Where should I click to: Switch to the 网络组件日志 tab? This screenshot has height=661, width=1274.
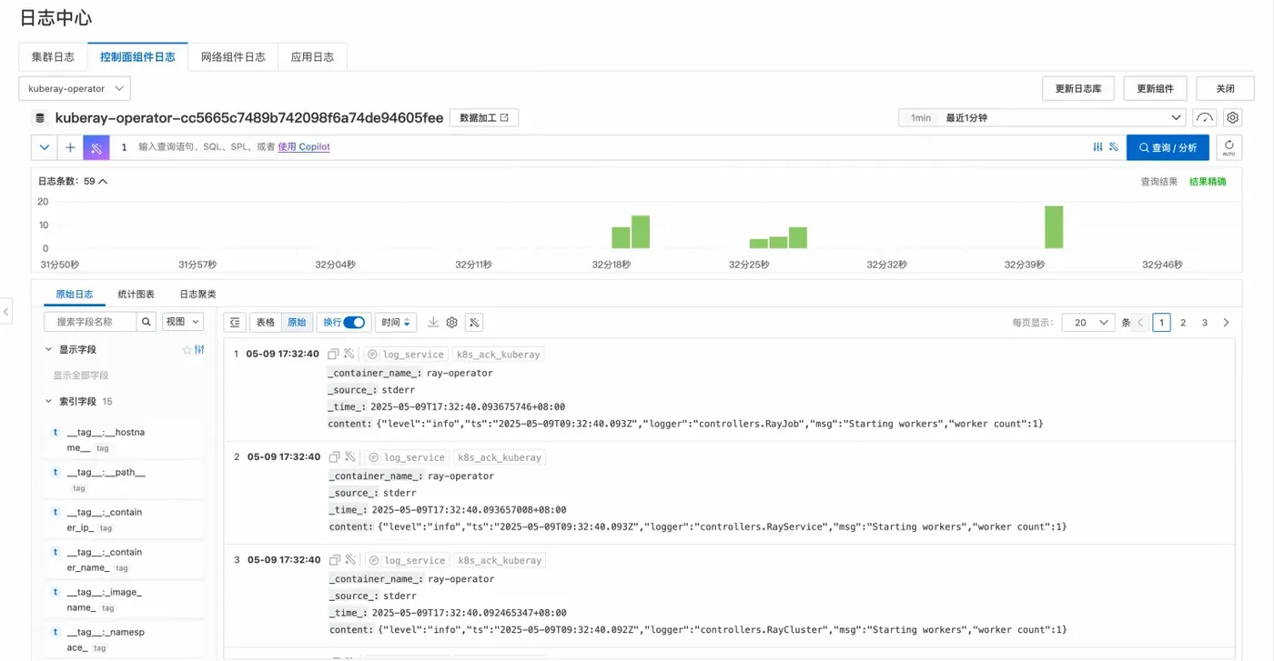tap(233, 56)
